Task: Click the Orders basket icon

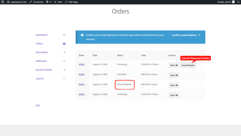Action: tap(64, 44)
